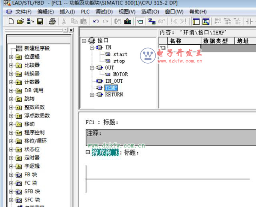Collapse the IN interface node

[x=92, y=48]
